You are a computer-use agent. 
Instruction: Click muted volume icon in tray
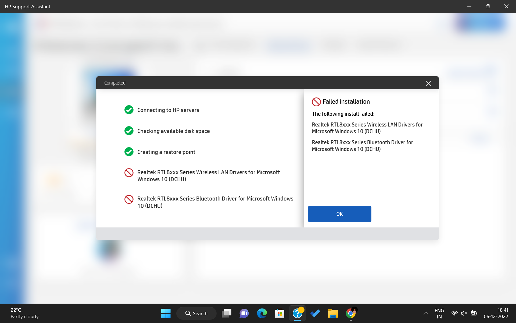pyautogui.click(x=464, y=313)
